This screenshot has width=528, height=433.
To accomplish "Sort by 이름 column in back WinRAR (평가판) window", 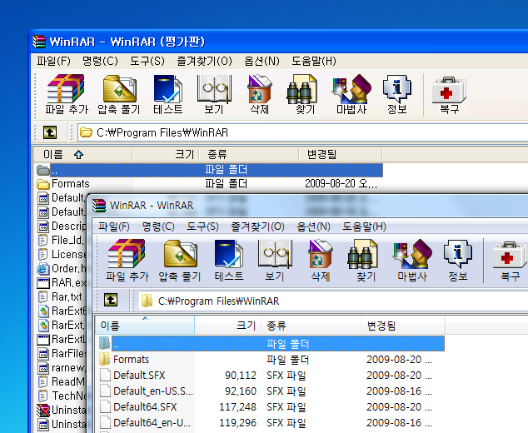I will (82, 155).
